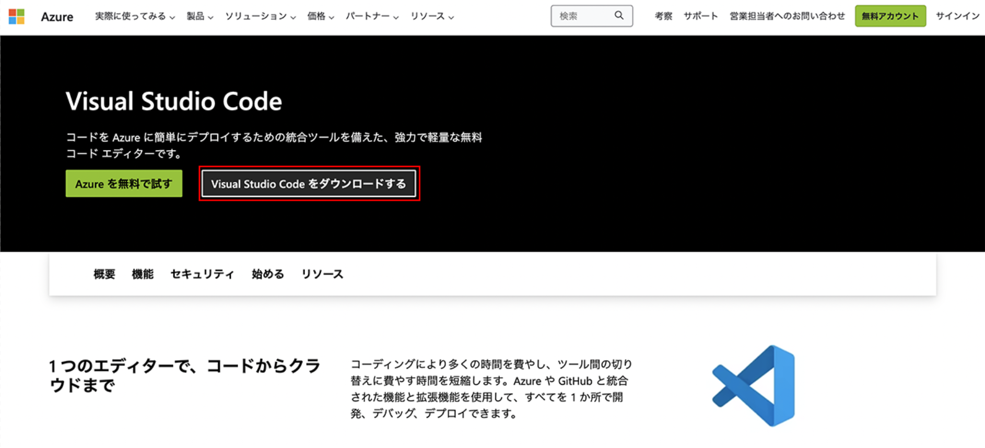Click the large Visual Studio Code logo
The height and width of the screenshot is (448, 985).
(754, 385)
